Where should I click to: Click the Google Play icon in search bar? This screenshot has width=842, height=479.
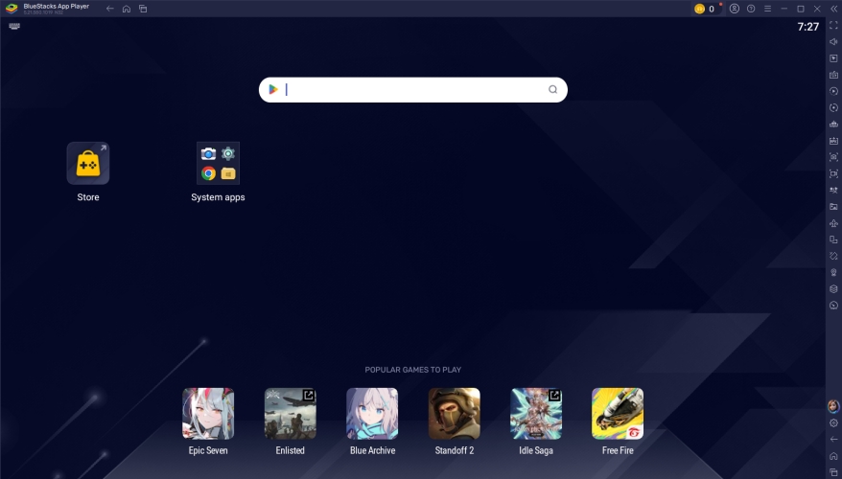pyautogui.click(x=273, y=90)
